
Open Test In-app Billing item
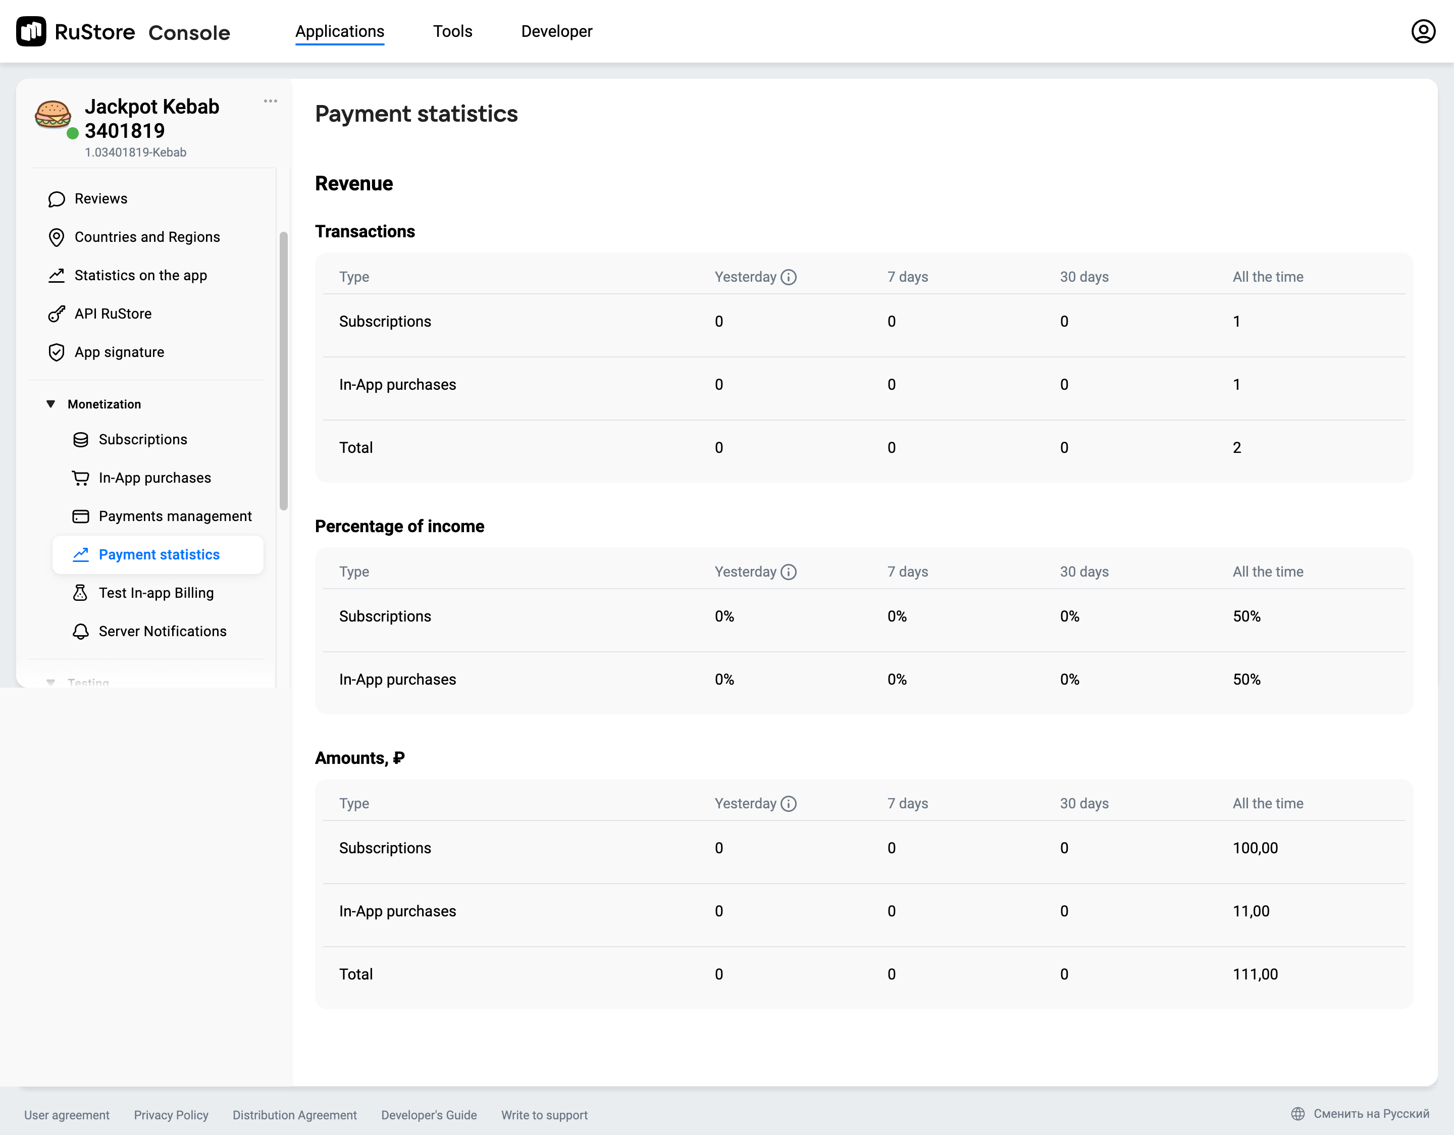[x=156, y=593]
